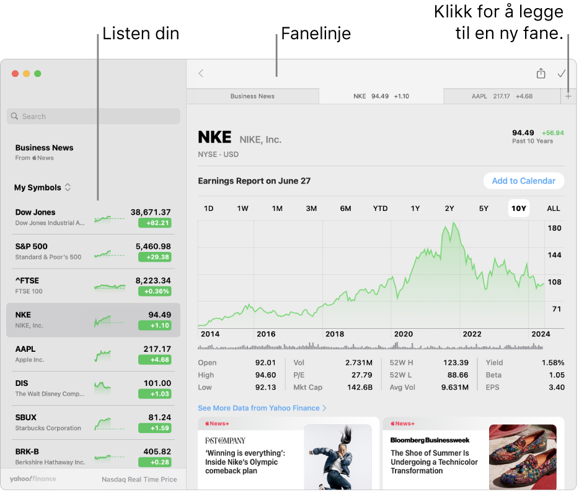Click the NKE 10-year price chart
Image resolution: width=579 pixels, height=492 pixels.
coord(371,274)
